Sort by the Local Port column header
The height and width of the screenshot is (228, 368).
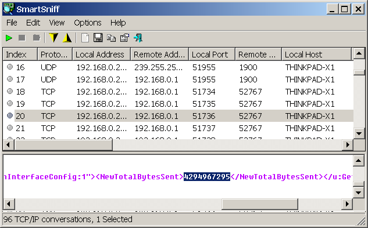pos(212,55)
